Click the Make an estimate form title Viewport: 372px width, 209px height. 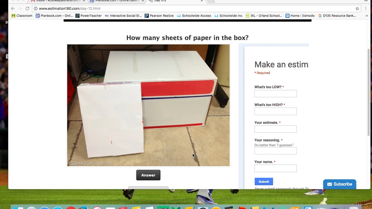(x=281, y=64)
